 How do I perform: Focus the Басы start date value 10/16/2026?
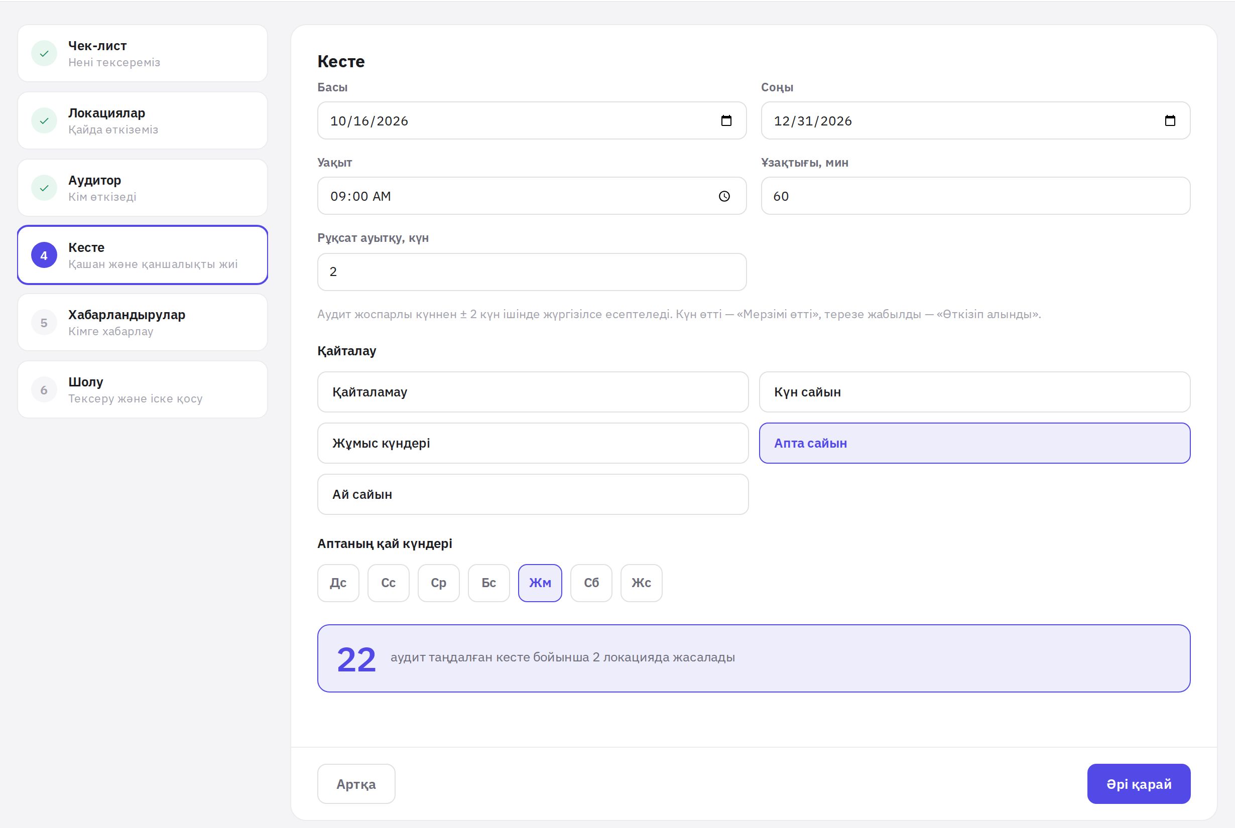click(369, 121)
